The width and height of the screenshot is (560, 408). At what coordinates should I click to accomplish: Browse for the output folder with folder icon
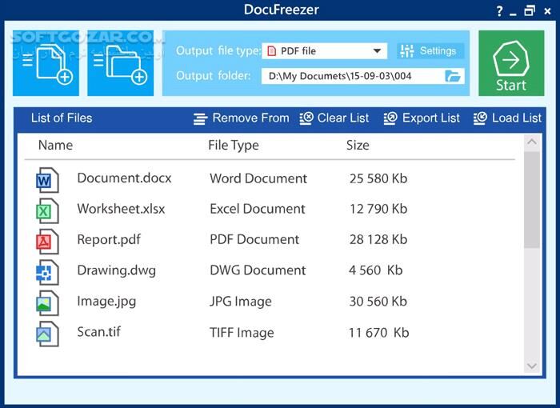click(x=453, y=76)
